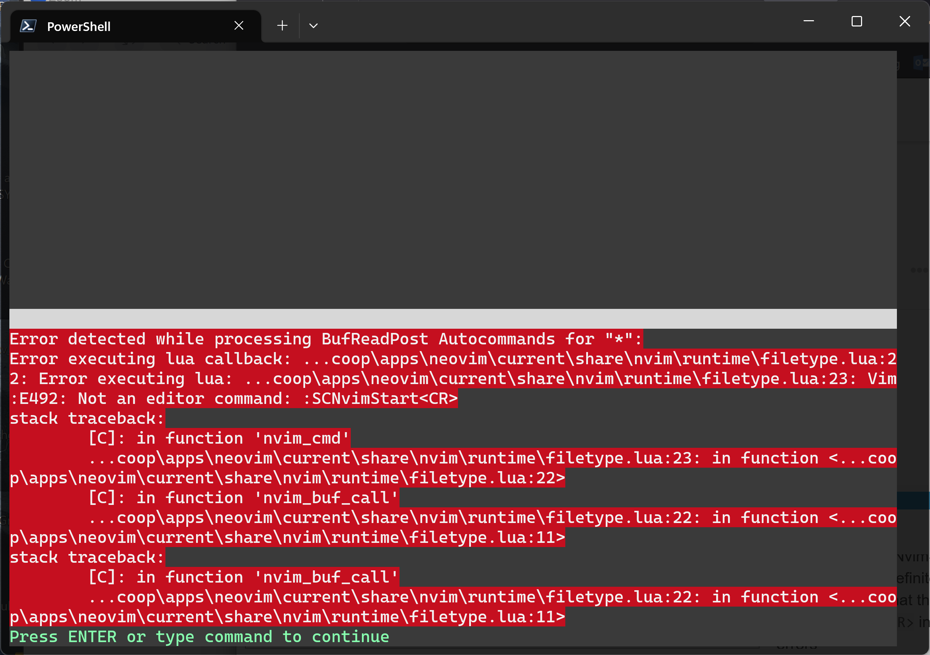Click the second 'stack traceback:' line
Screen dimensions: 930x655
[87, 557]
